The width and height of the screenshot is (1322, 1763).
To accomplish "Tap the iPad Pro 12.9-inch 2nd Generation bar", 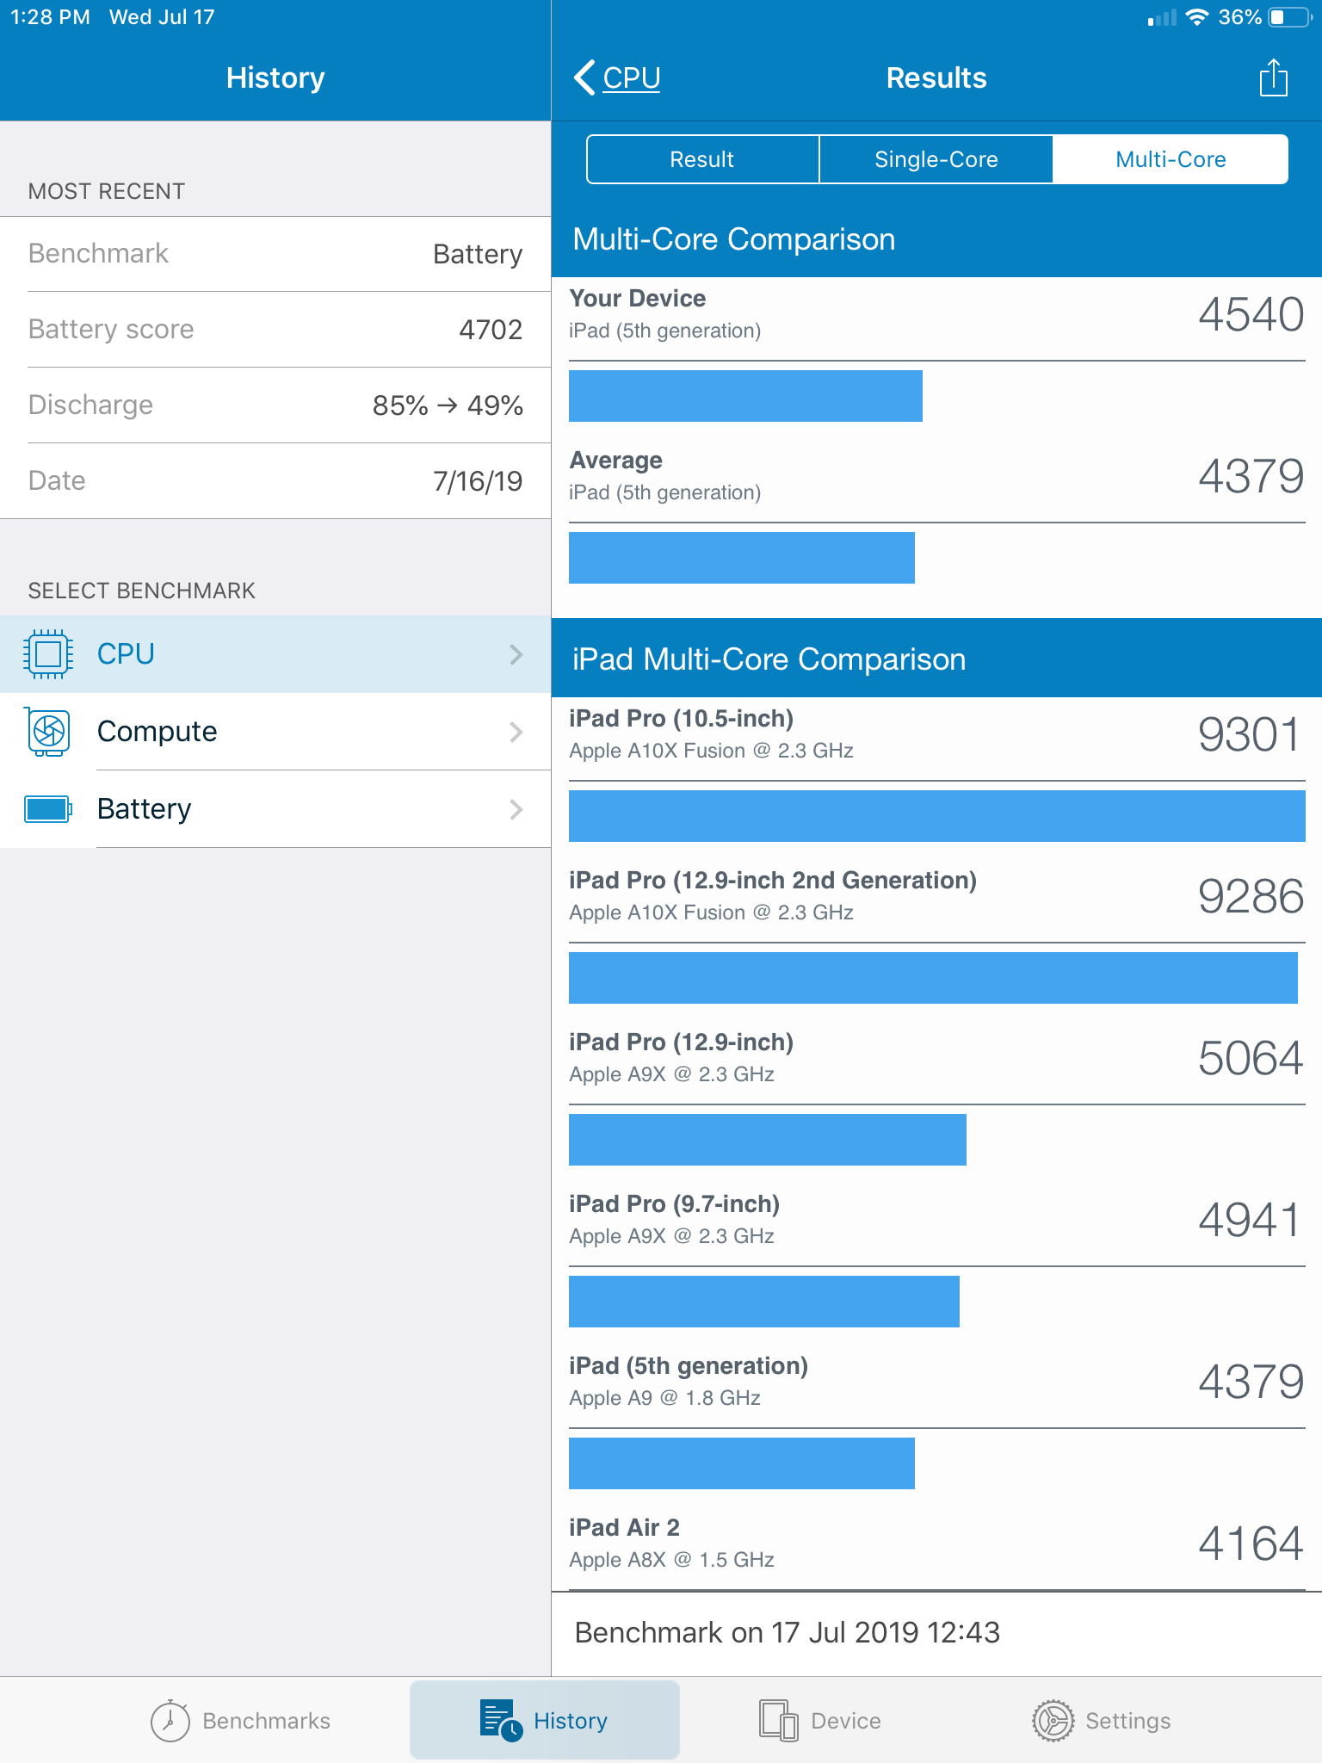I will click(933, 978).
